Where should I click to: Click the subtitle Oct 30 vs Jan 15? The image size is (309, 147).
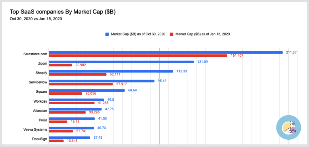click(x=36, y=19)
